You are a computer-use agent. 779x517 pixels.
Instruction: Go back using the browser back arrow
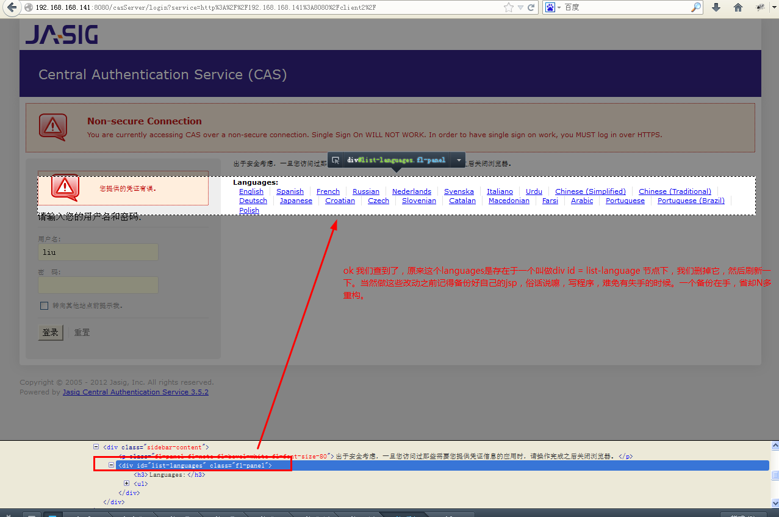point(12,7)
